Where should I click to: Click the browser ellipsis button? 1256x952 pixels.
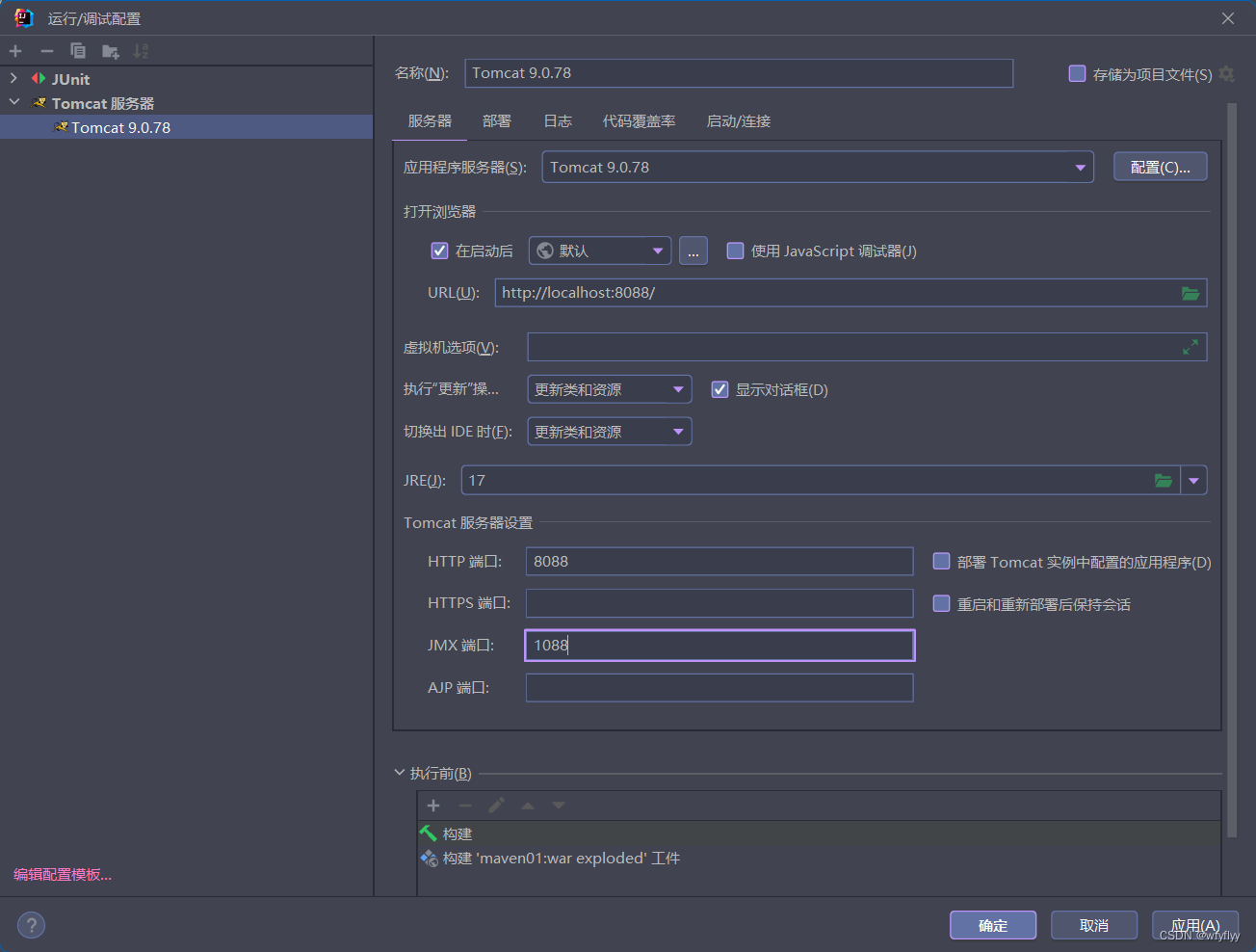(x=693, y=251)
